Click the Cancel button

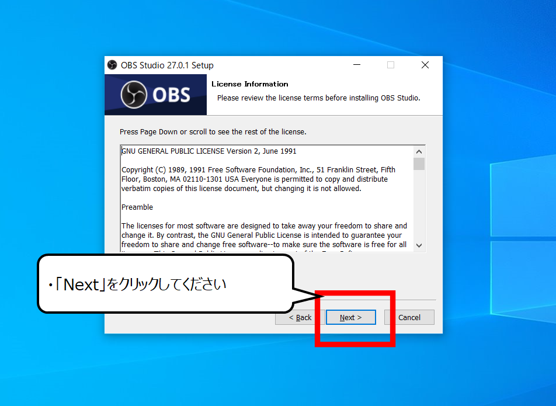pyautogui.click(x=409, y=317)
